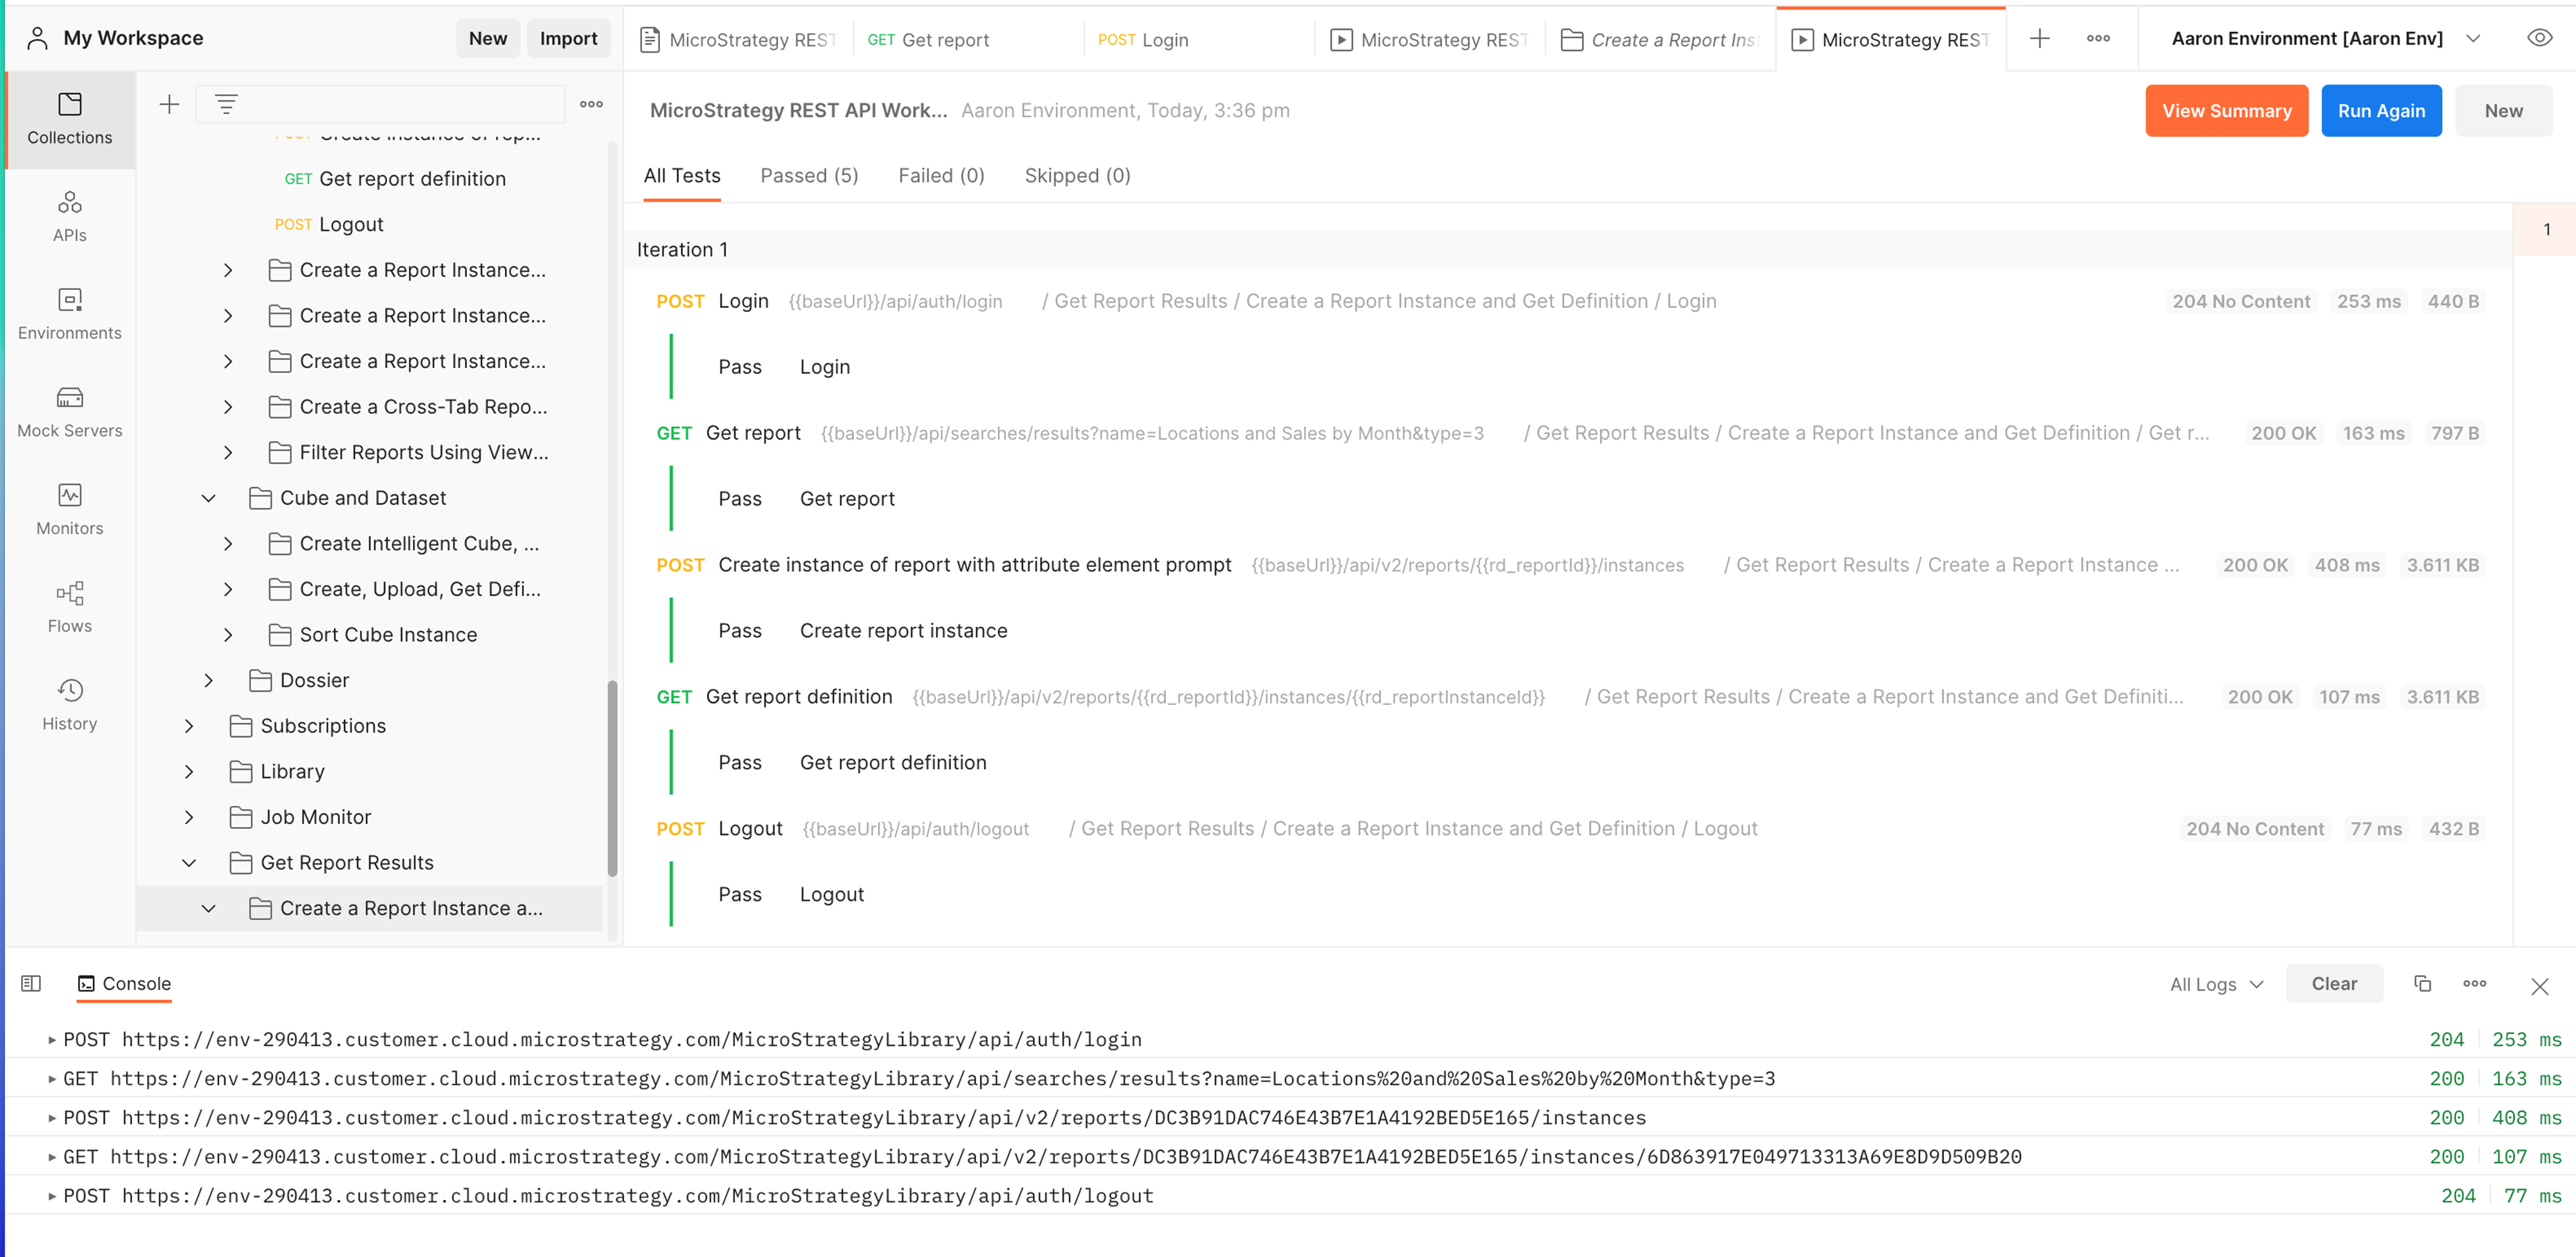Click the Run Again button
Viewport: 2576px width, 1257px height.
point(2380,110)
